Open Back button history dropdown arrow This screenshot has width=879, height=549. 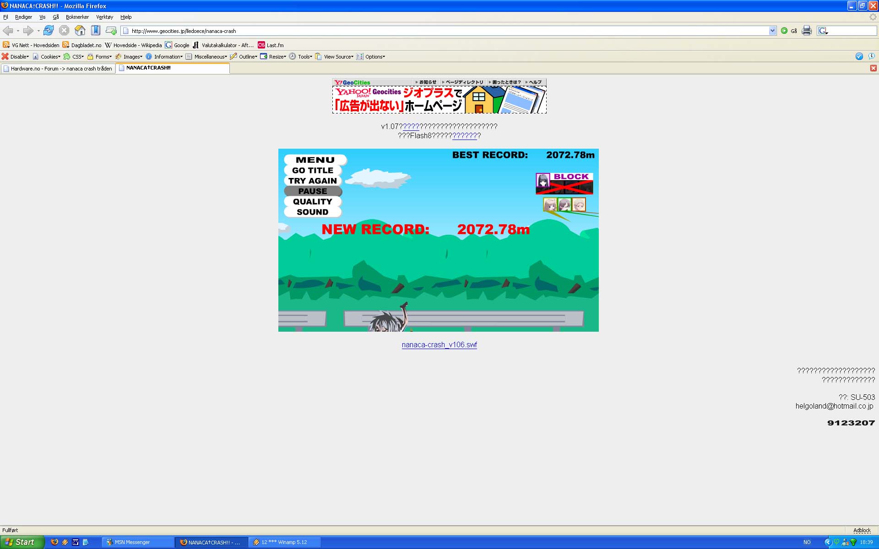18,31
